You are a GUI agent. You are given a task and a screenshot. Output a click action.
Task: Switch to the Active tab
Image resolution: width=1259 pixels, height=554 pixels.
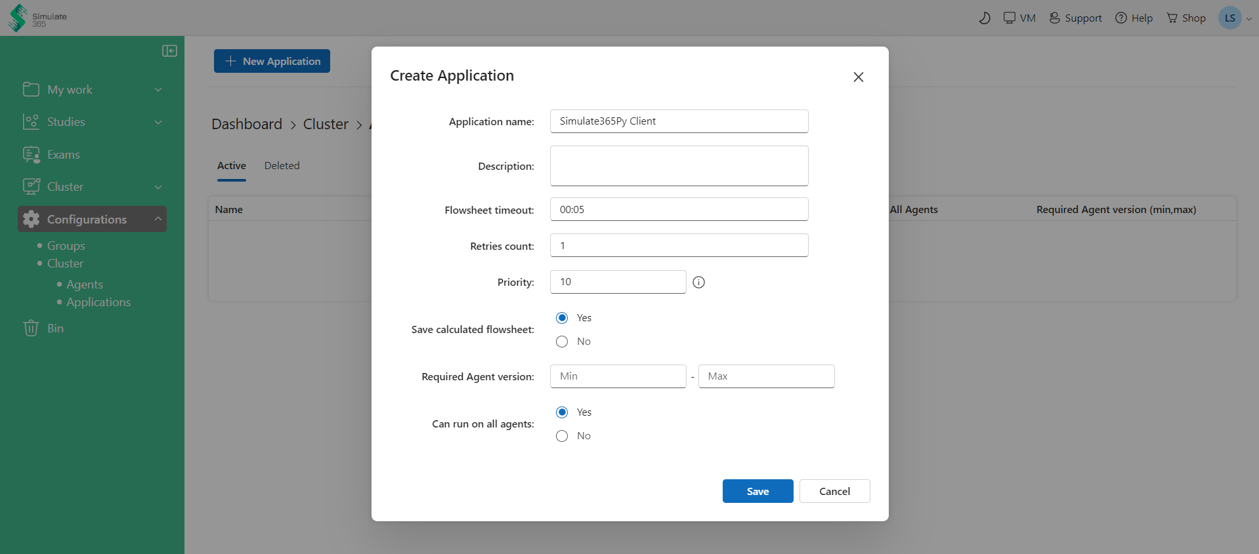pos(232,166)
